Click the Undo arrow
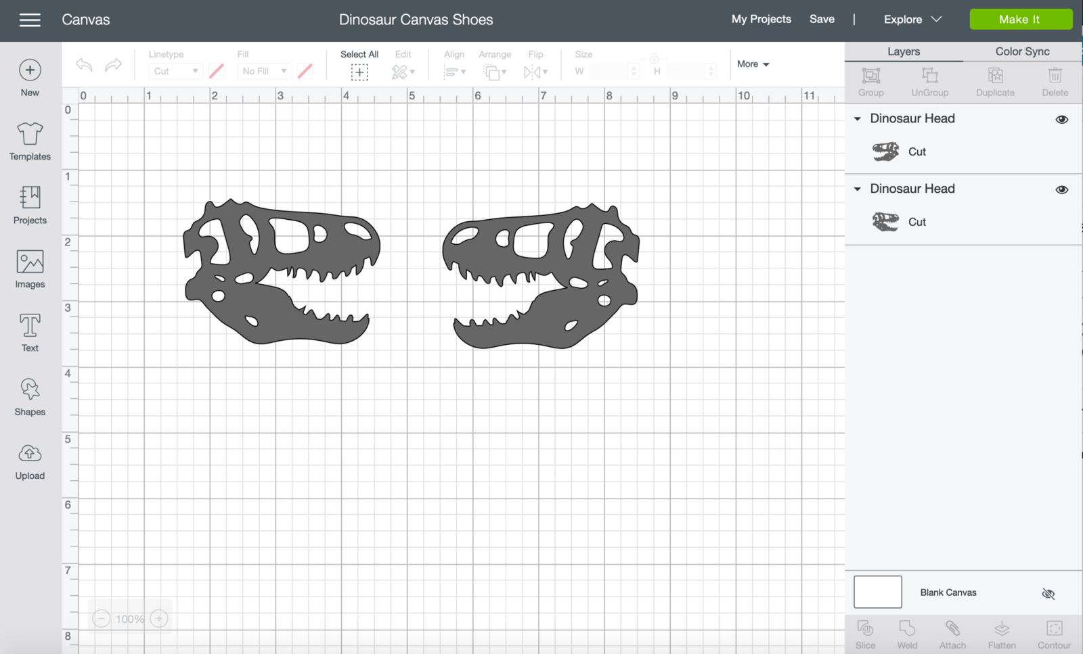Viewport: 1083px width, 654px height. (84, 65)
